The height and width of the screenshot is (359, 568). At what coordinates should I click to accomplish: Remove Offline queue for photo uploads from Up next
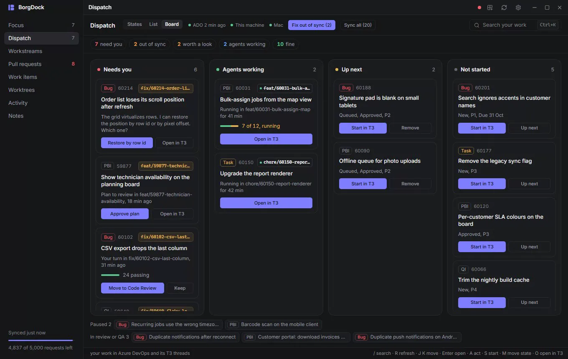point(410,184)
